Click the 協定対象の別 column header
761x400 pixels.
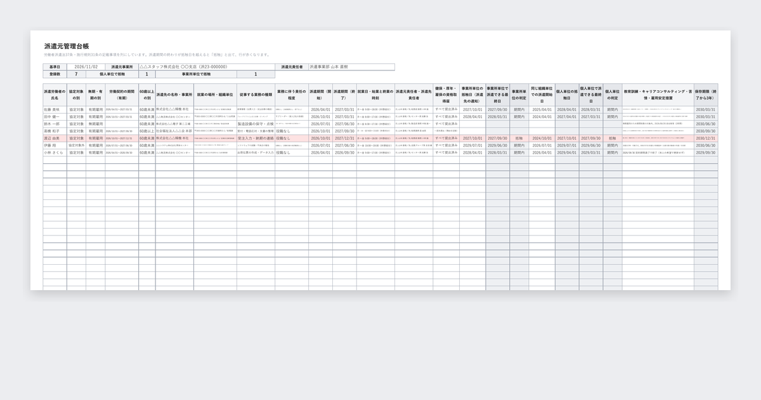(76, 96)
